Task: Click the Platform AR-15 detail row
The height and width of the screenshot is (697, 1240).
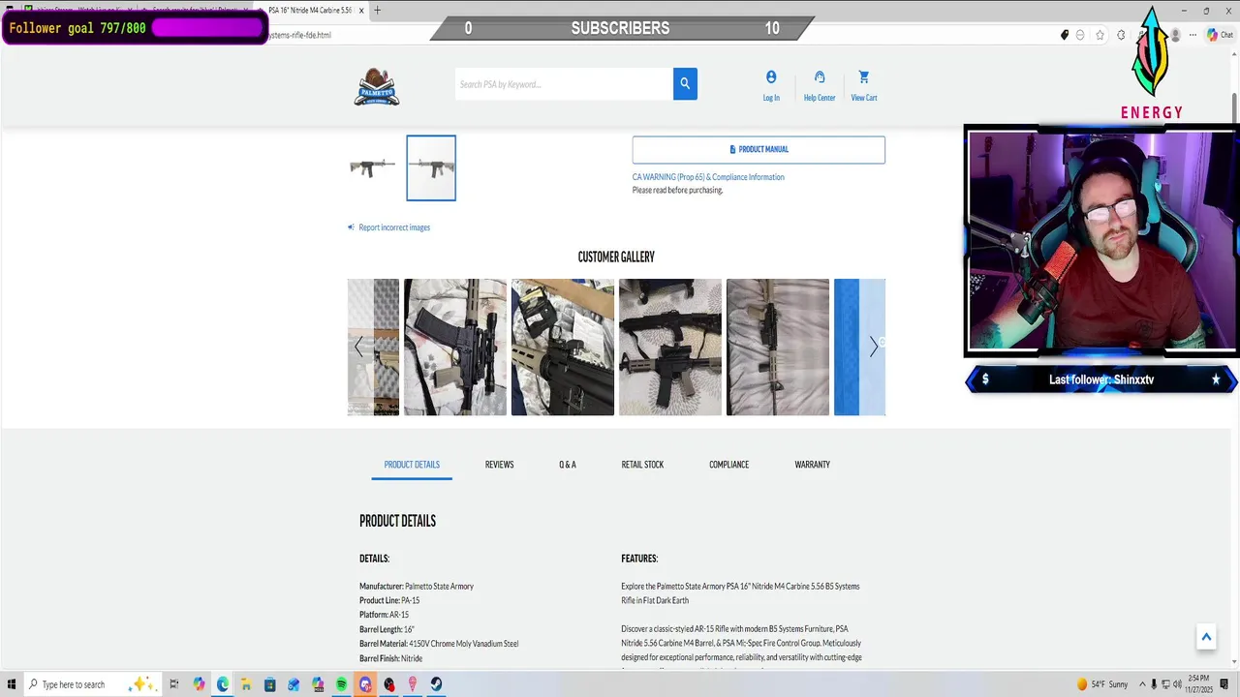Action: [x=384, y=615]
